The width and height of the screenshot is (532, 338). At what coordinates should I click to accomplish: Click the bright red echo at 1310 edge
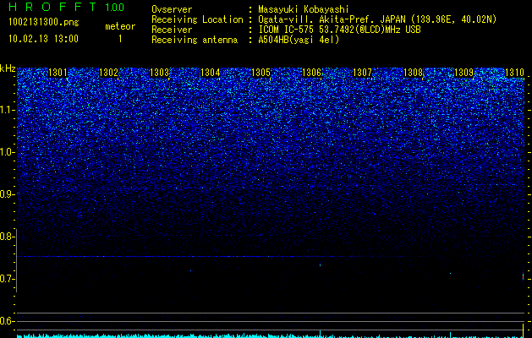point(523,277)
